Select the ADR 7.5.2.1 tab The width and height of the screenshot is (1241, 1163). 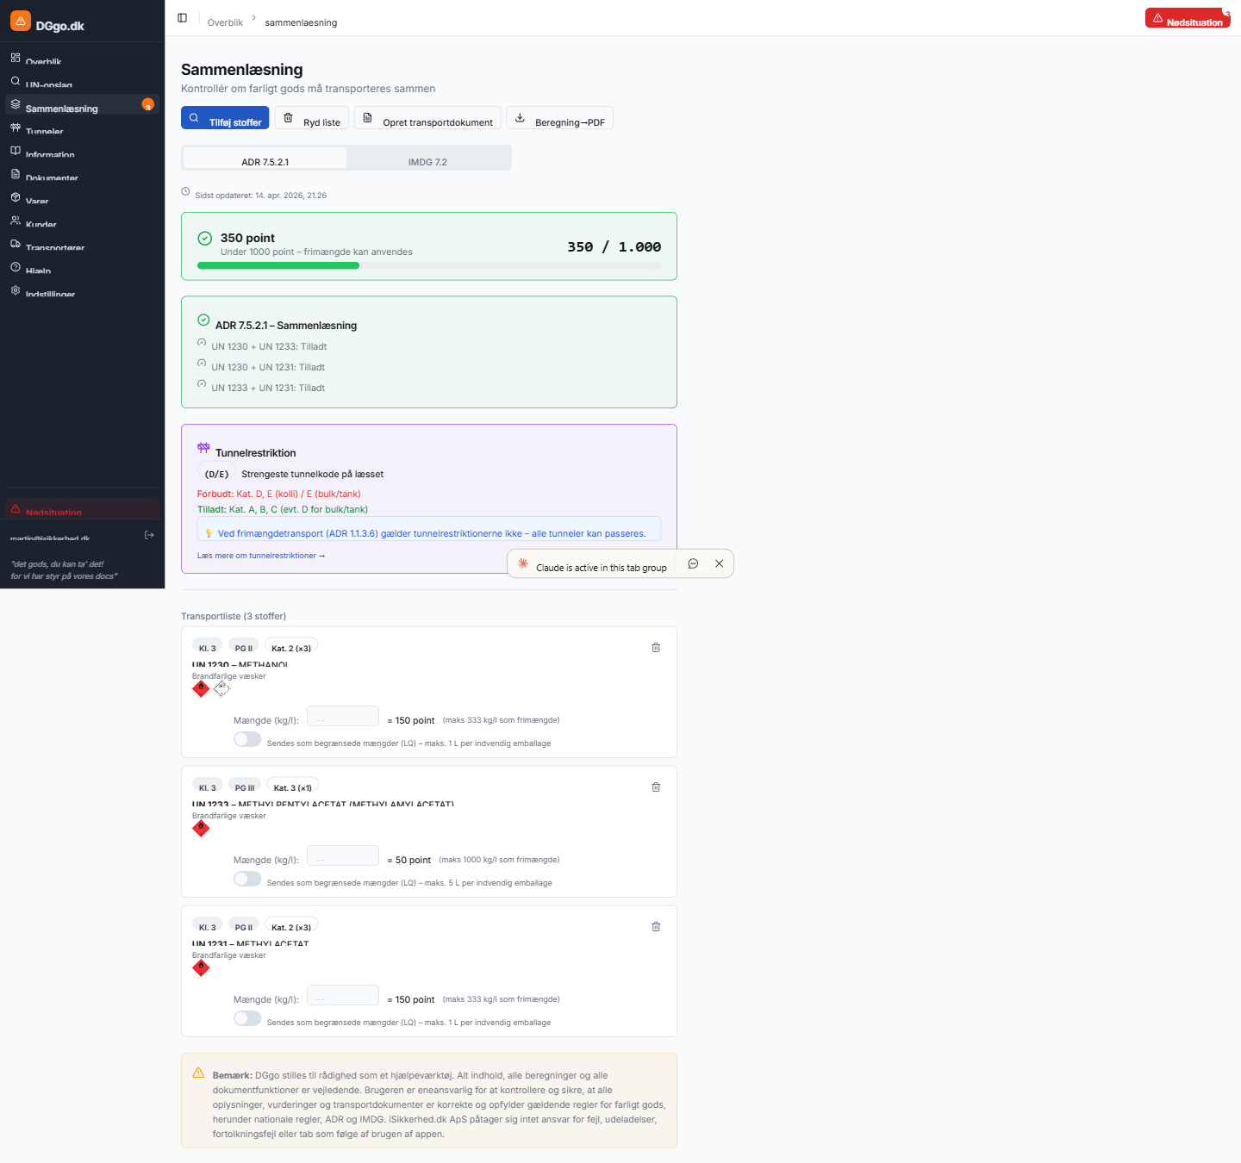tap(265, 161)
